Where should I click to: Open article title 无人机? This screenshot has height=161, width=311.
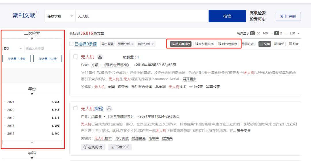click(87, 57)
